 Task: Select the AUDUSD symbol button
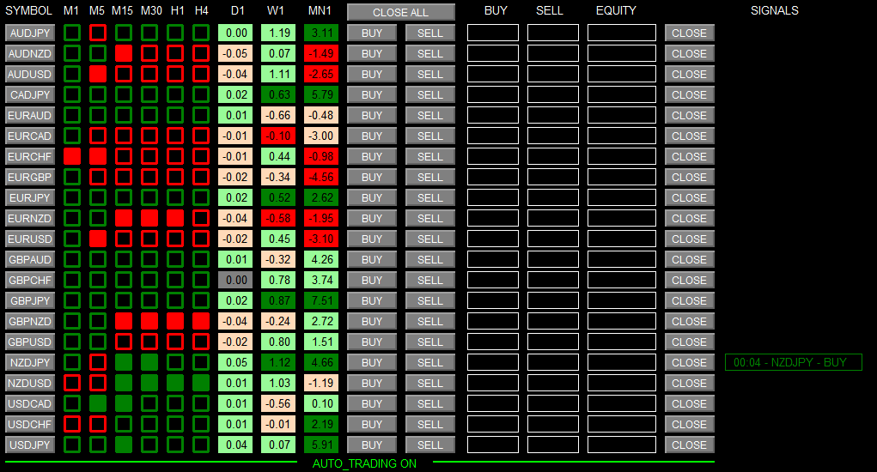point(30,75)
